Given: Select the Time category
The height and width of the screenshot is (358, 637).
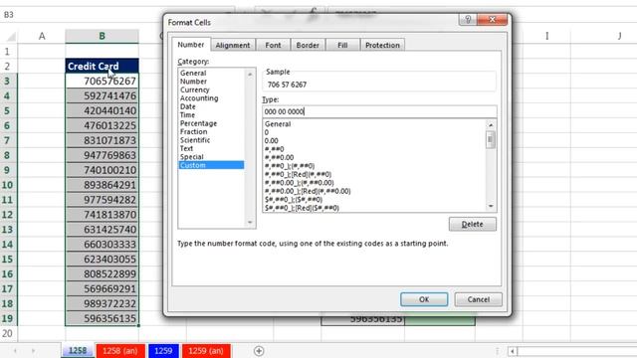Looking at the screenshot, I should point(187,115).
